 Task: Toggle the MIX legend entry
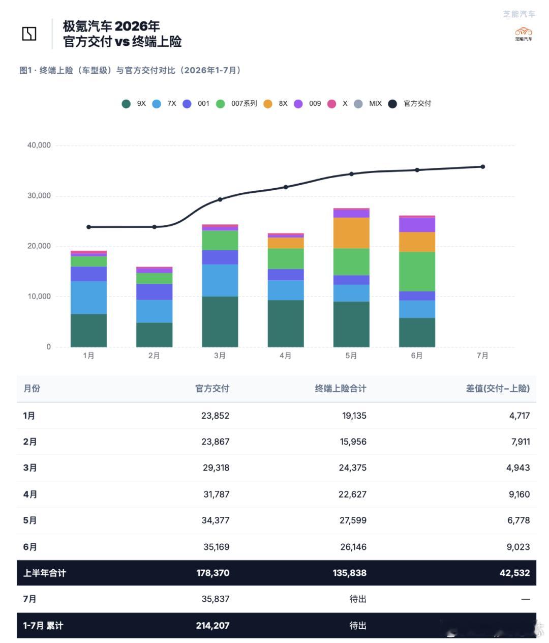tap(368, 104)
